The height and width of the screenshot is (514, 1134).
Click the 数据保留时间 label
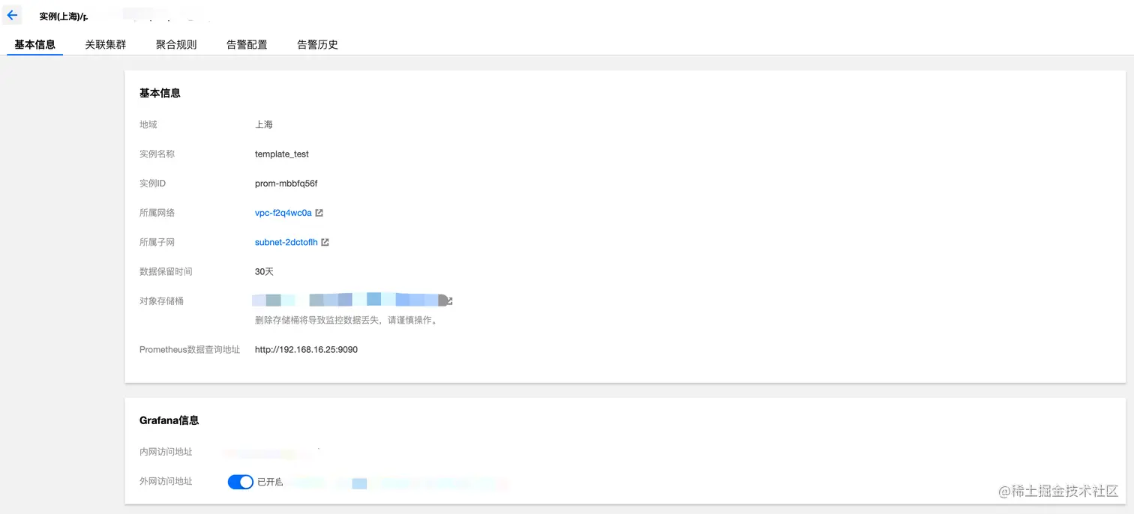click(x=166, y=271)
